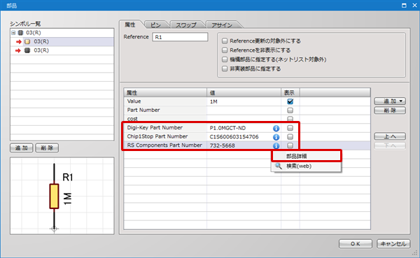
Task: Maximize the 部品 dialog window
Action: [404, 5]
